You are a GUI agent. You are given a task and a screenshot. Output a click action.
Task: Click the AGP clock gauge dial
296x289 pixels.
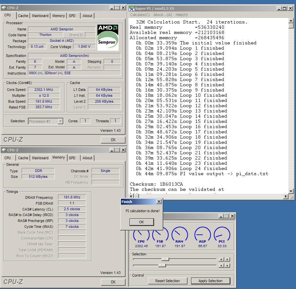pos(202,234)
